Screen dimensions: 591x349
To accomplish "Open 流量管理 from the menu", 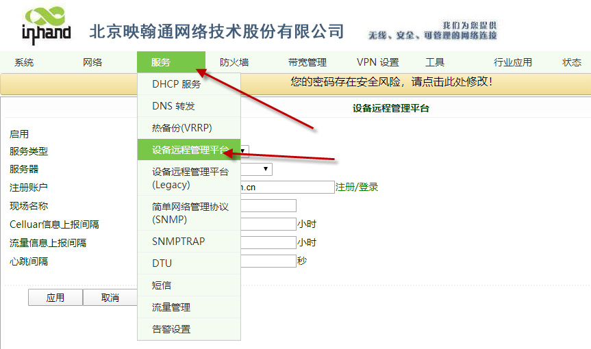I will [171, 307].
